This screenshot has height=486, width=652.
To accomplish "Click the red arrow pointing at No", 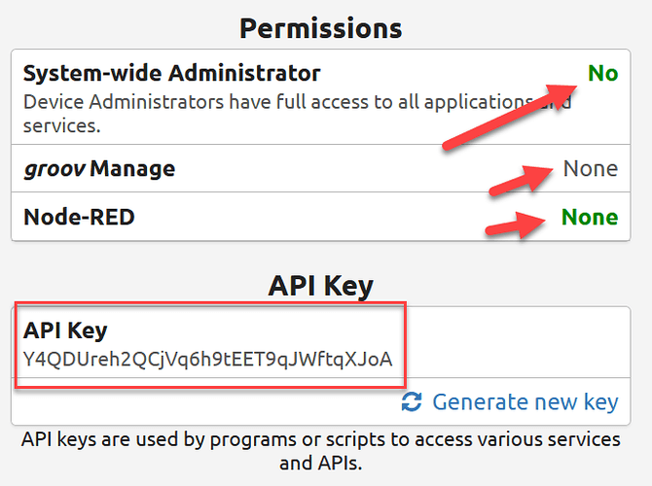I will coord(510,118).
